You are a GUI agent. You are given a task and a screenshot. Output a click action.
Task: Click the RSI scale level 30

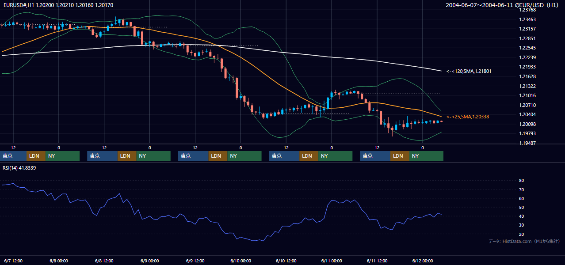point(522,225)
